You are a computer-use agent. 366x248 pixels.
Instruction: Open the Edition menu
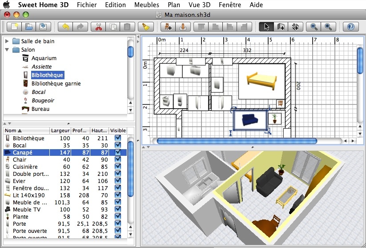[115, 4]
